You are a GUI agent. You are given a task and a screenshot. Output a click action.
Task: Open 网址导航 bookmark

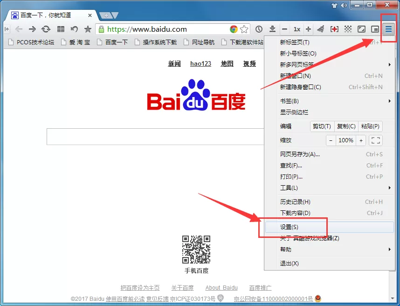point(199,42)
